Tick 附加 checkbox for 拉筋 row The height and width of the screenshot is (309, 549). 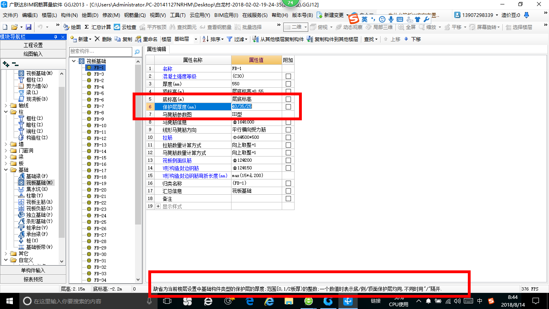coord(288,137)
